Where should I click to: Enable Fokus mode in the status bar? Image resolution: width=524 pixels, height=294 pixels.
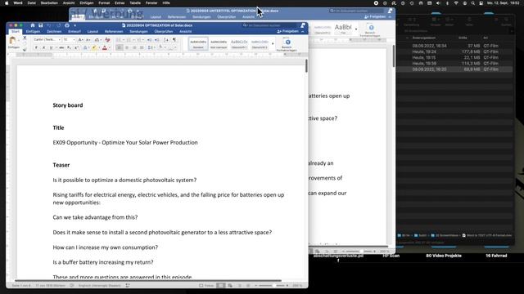[206, 286]
